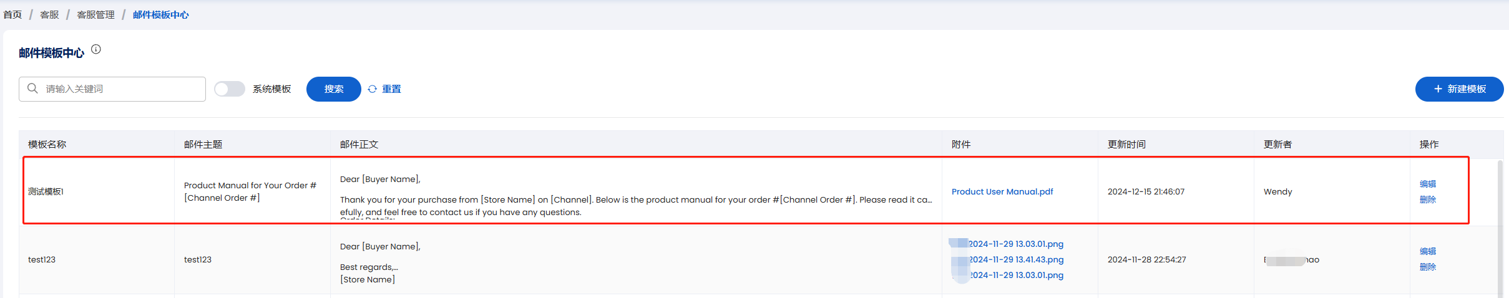Viewport: 1509px width, 298px height.
Task: Open 首页 breadcrumb
Action: tap(12, 14)
